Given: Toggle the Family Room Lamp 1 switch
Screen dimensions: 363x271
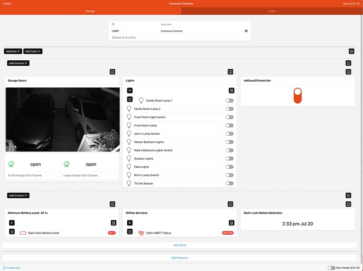Looking at the screenshot, I should [x=229, y=100].
